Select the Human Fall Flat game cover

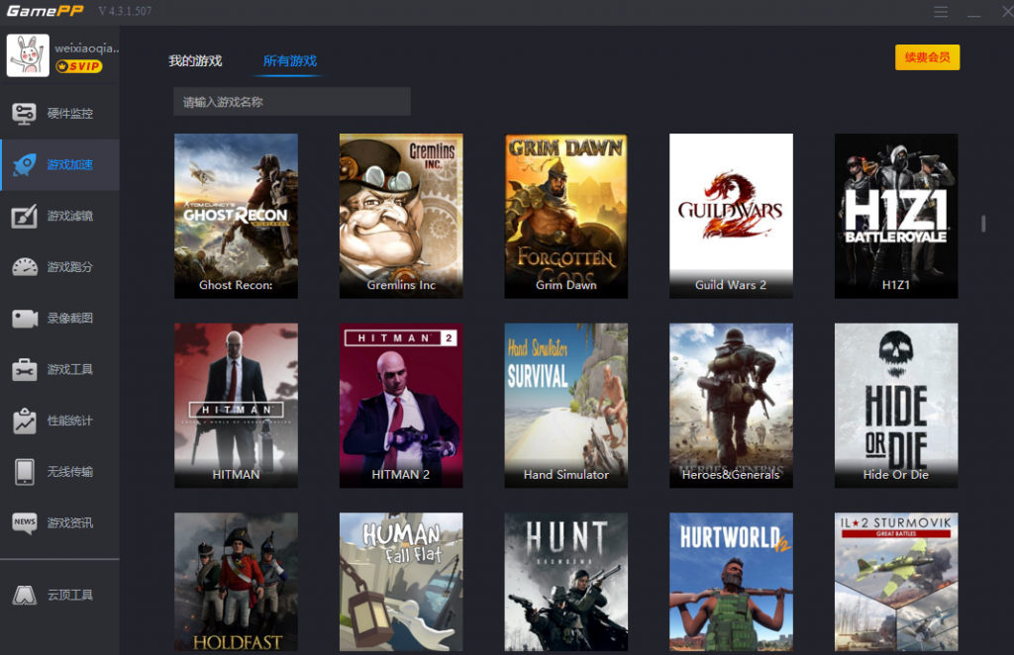(x=401, y=582)
